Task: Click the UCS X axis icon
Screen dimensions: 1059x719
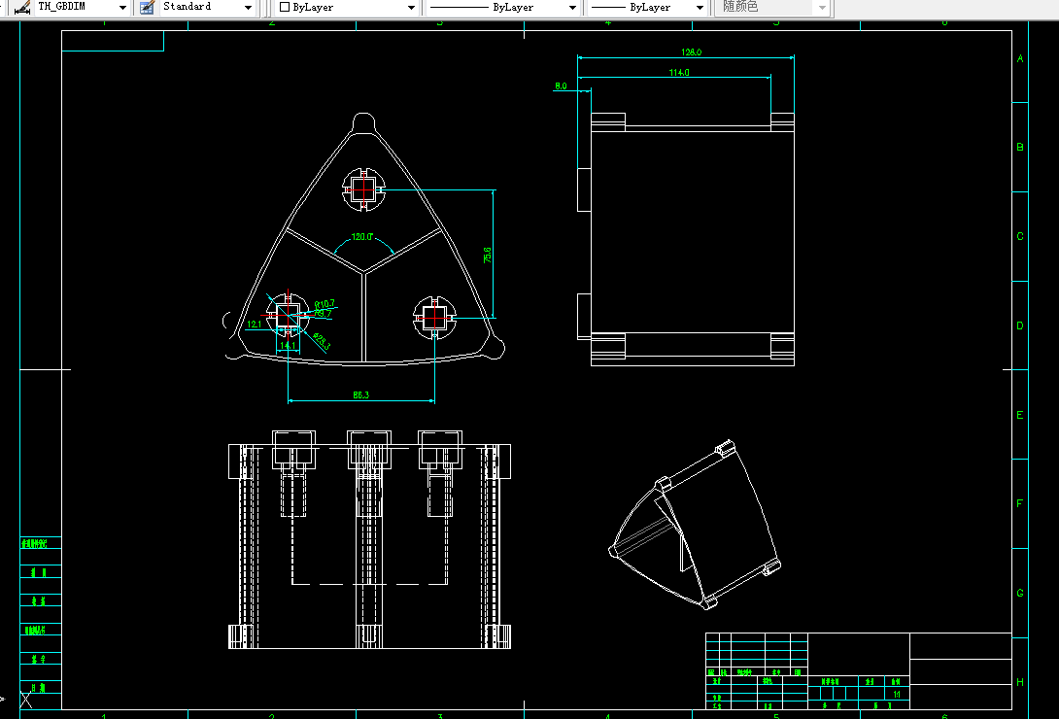Action: tap(25, 701)
